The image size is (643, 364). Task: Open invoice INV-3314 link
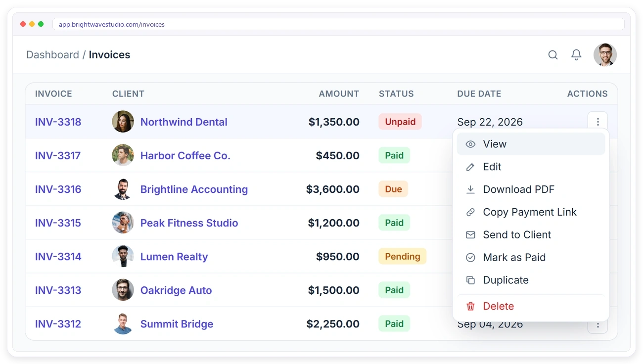[x=58, y=257]
